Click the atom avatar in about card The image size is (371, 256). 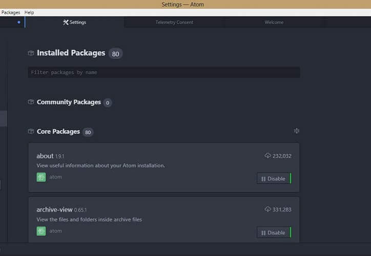click(x=41, y=177)
